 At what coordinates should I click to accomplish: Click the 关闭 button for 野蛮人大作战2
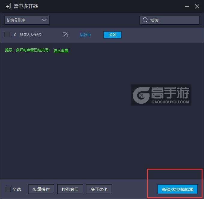pos(112,35)
